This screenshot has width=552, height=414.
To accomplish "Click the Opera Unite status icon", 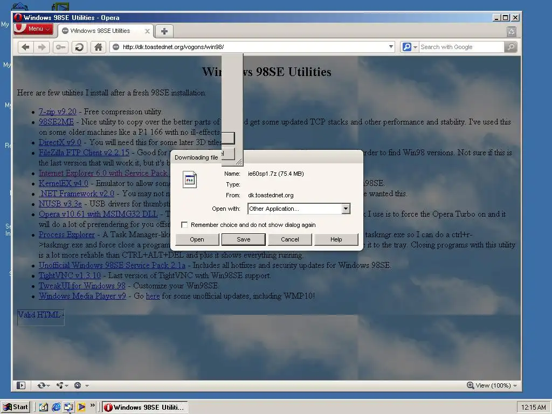I will click(x=60, y=385).
